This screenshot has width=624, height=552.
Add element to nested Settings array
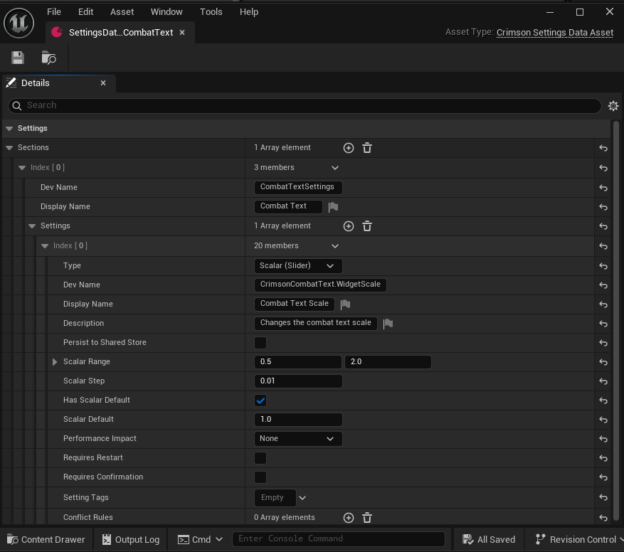348,226
